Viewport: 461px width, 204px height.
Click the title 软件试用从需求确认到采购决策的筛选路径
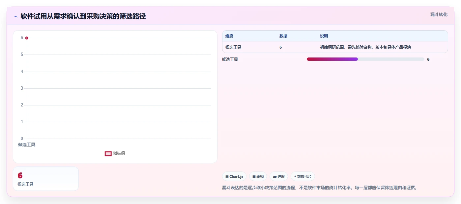(83, 16)
